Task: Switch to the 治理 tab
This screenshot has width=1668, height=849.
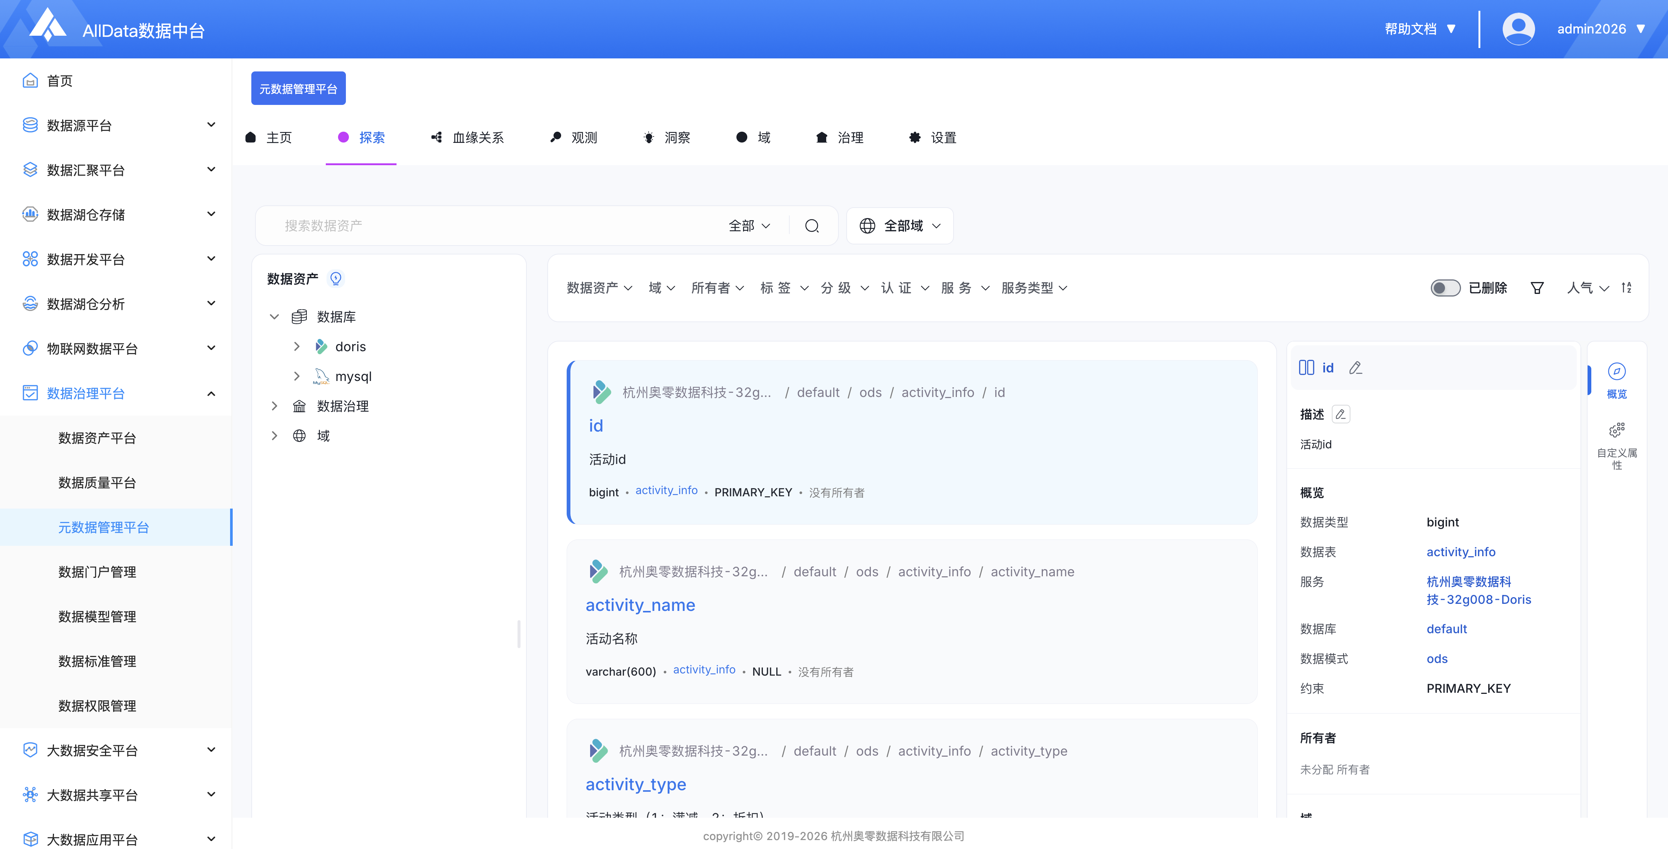Action: click(840, 137)
